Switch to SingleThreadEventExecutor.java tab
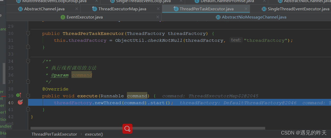This screenshot has height=138, width=331. pyautogui.click(x=298, y=9)
